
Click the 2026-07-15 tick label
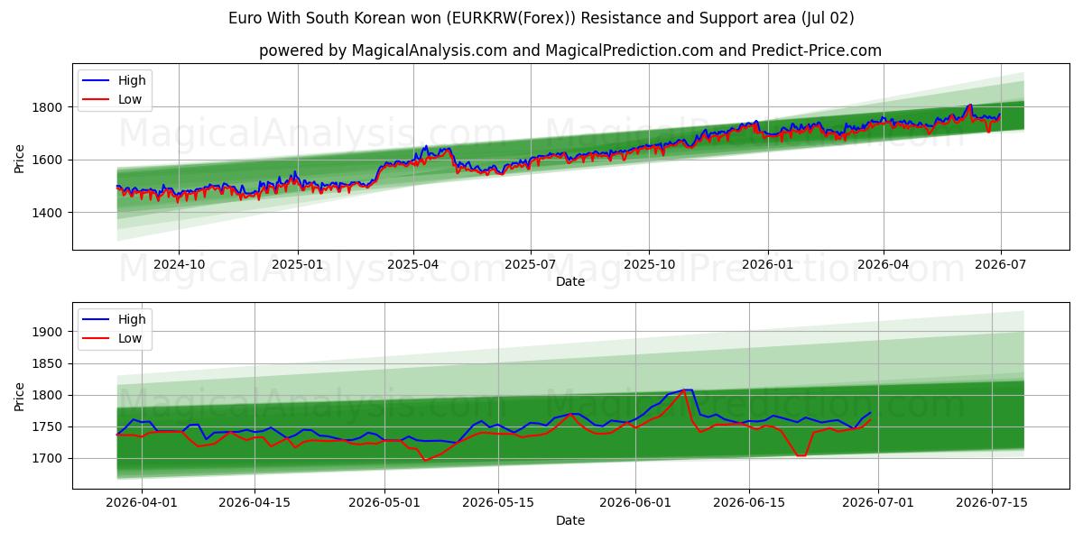click(x=993, y=503)
